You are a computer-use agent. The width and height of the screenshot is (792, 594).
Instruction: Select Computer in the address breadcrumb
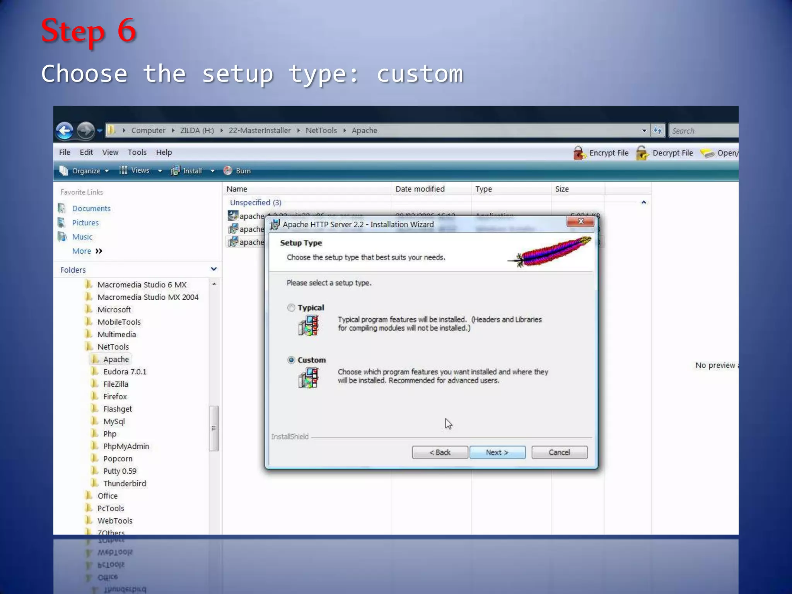point(148,130)
